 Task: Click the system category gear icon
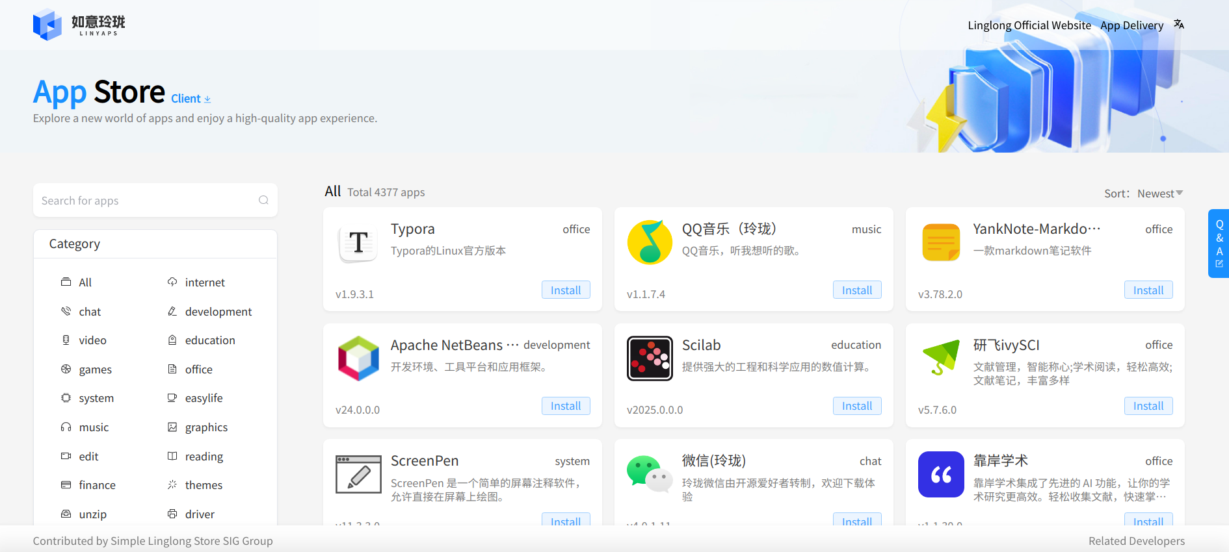[66, 397]
